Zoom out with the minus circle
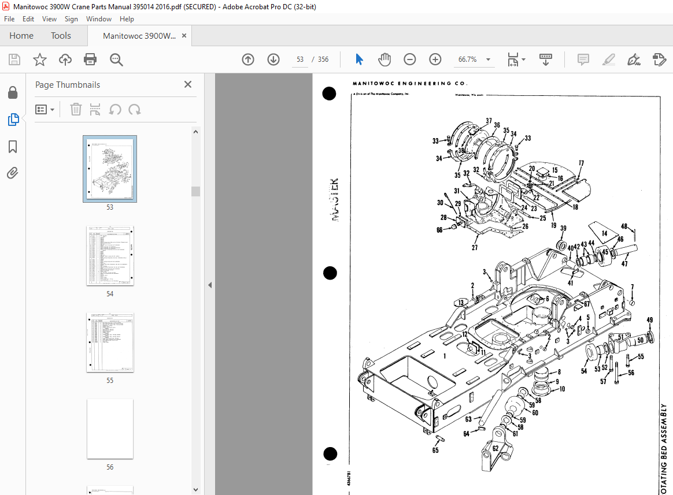The height and width of the screenshot is (495, 673). pos(410,59)
